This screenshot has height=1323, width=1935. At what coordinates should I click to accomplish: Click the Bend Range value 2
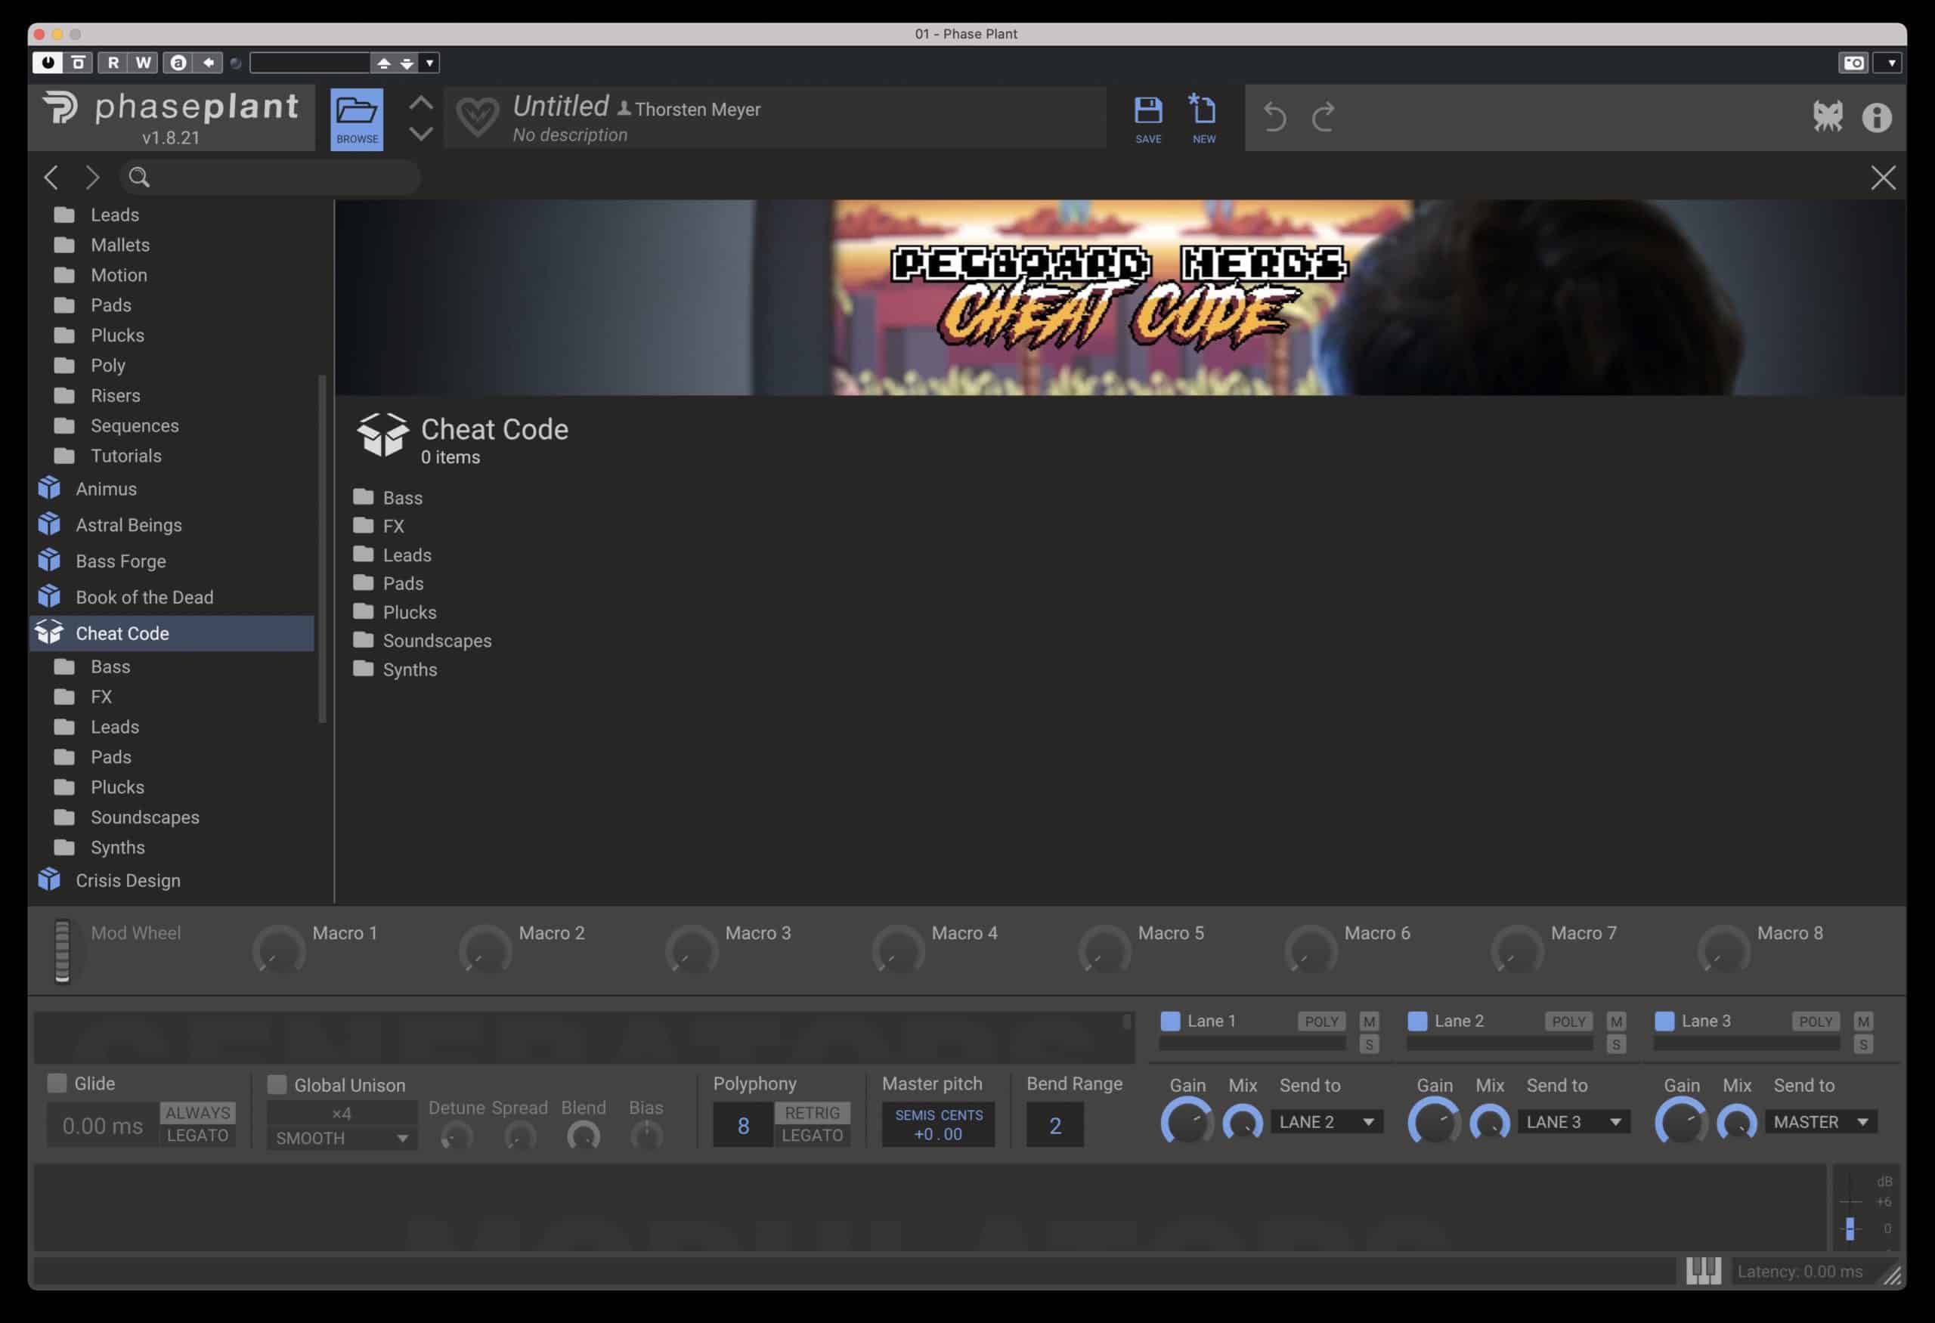[1055, 1125]
